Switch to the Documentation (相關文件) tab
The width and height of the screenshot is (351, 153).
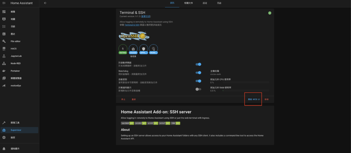[x=189, y=3]
